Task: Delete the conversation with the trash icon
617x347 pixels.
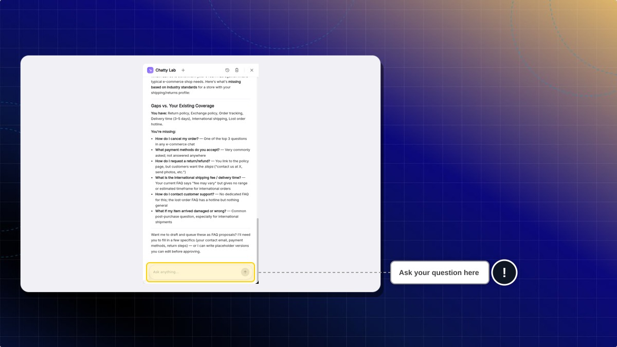Action: (237, 70)
